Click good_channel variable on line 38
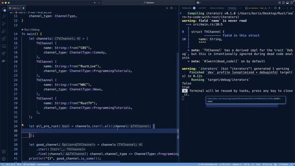Image resolution: width=295 pixels, height=166 pixels. point(47,145)
